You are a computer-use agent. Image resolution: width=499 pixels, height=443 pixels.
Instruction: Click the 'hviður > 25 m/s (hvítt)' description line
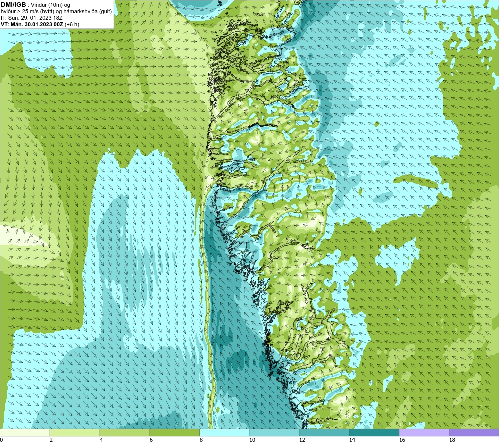point(56,12)
